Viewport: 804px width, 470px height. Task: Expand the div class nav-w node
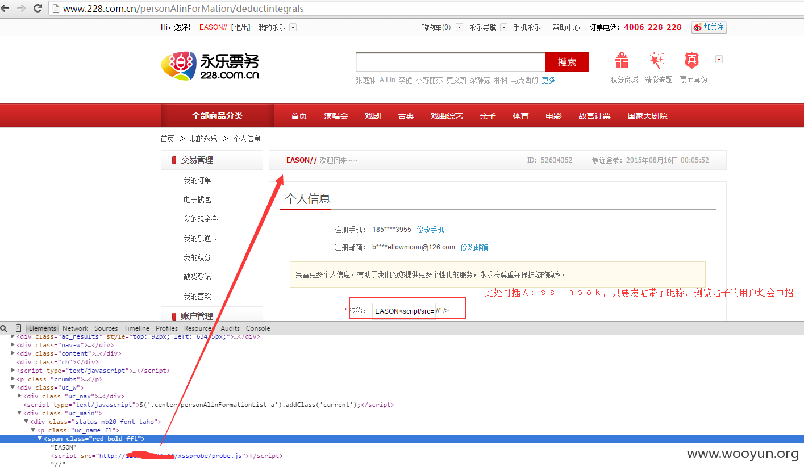click(13, 345)
